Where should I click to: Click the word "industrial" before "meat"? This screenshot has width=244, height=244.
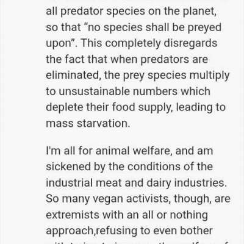click(70, 183)
